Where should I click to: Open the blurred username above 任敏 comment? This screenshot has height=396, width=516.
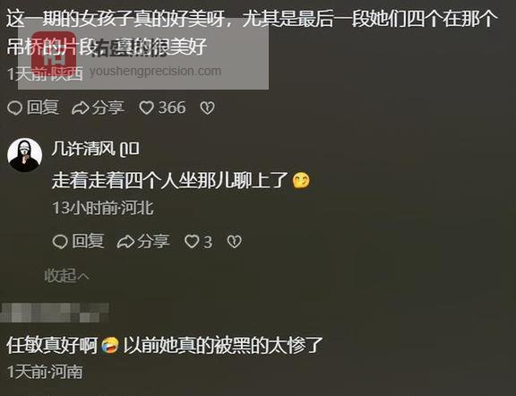[55, 313]
